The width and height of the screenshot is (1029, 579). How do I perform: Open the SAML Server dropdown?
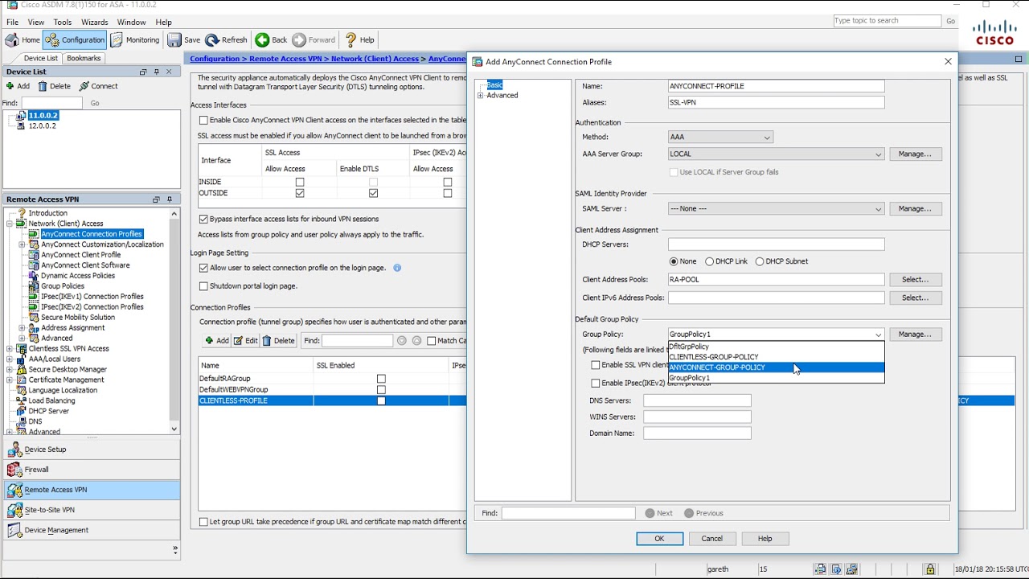[x=776, y=209]
